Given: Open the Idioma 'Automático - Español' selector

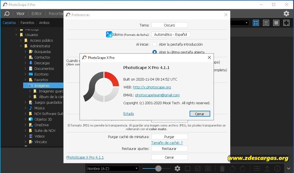Looking at the screenshot, I should 170,34.
